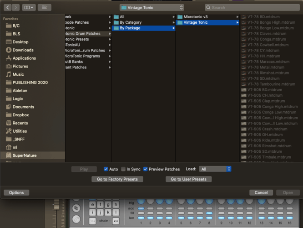Toggle fill on step 8

(209, 213)
